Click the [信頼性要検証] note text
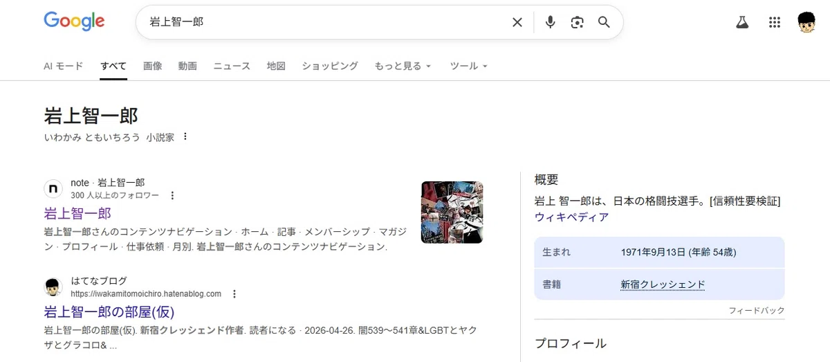The height and width of the screenshot is (362, 830). (x=745, y=201)
